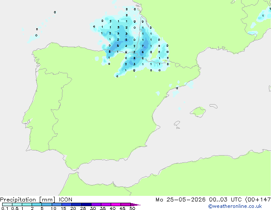Click the '(00+147' forecast offset text
Screen dimensions: 271x210
click(x=258, y=200)
